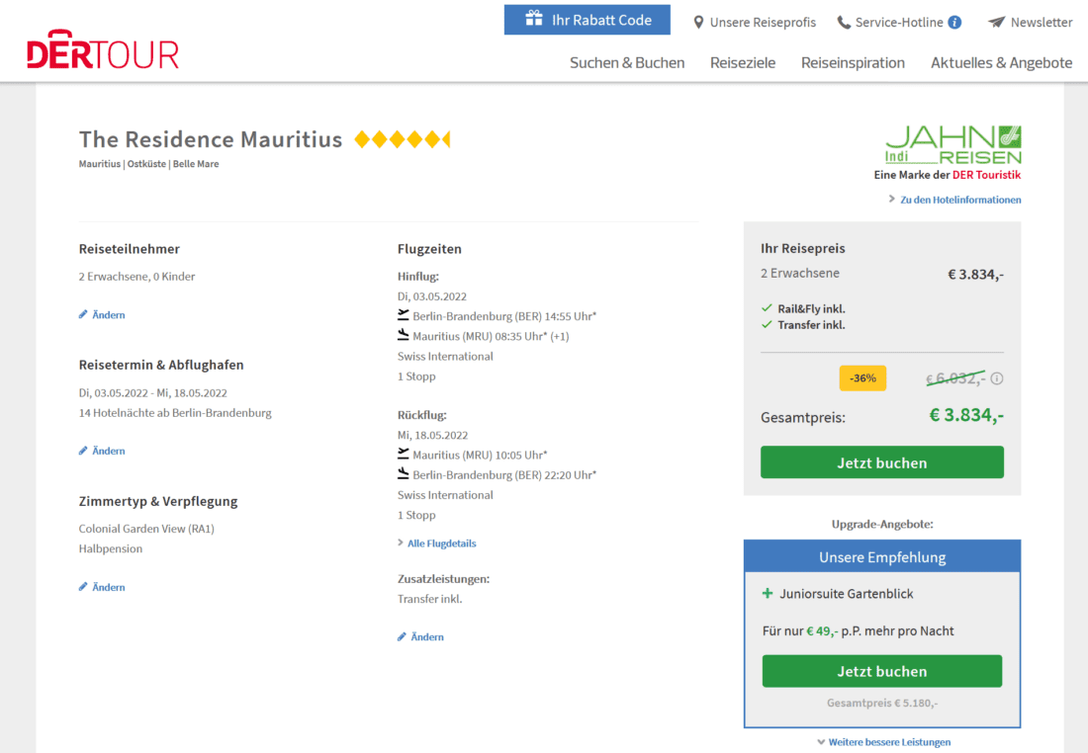Open the Service-Hotline info icon
Viewport: 1088px width, 753px height.
(x=954, y=22)
